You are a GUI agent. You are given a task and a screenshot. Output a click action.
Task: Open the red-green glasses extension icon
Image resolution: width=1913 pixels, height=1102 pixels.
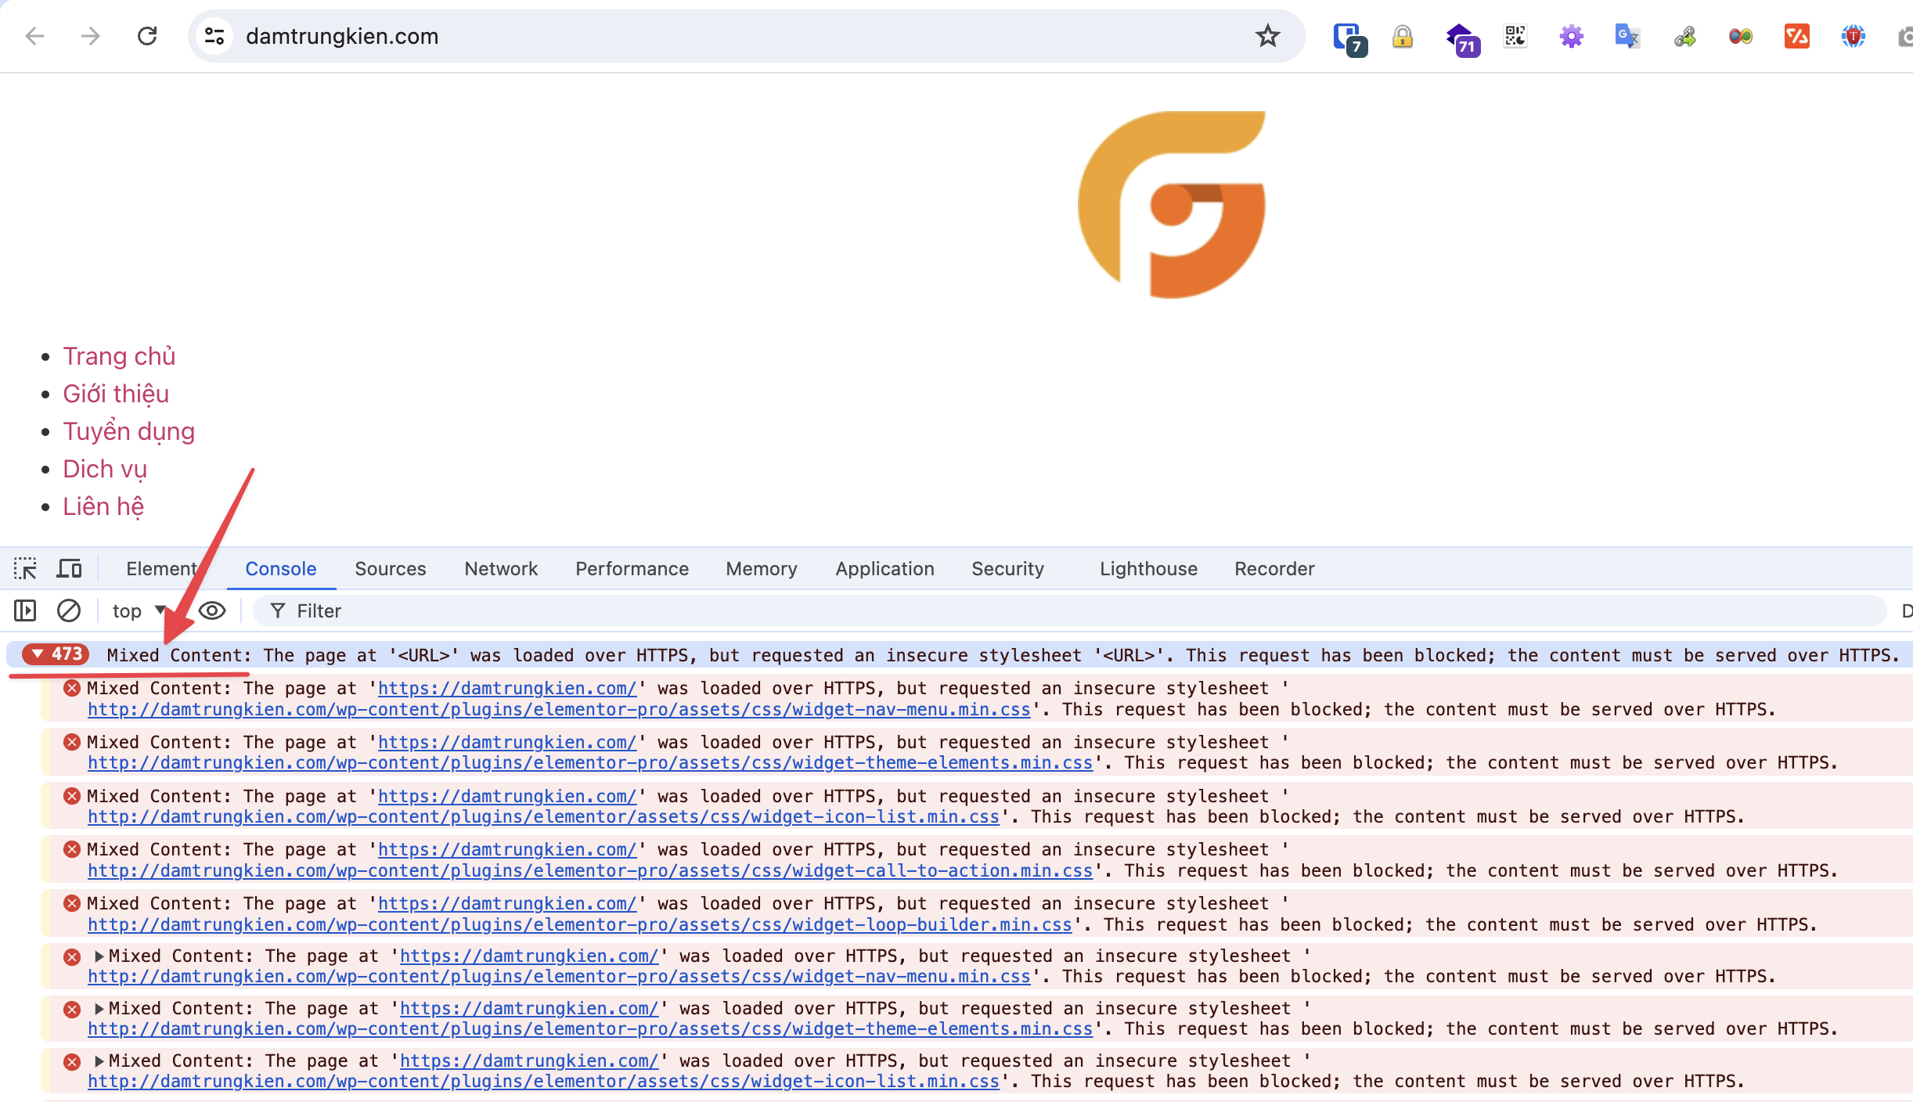pyautogui.click(x=1741, y=36)
